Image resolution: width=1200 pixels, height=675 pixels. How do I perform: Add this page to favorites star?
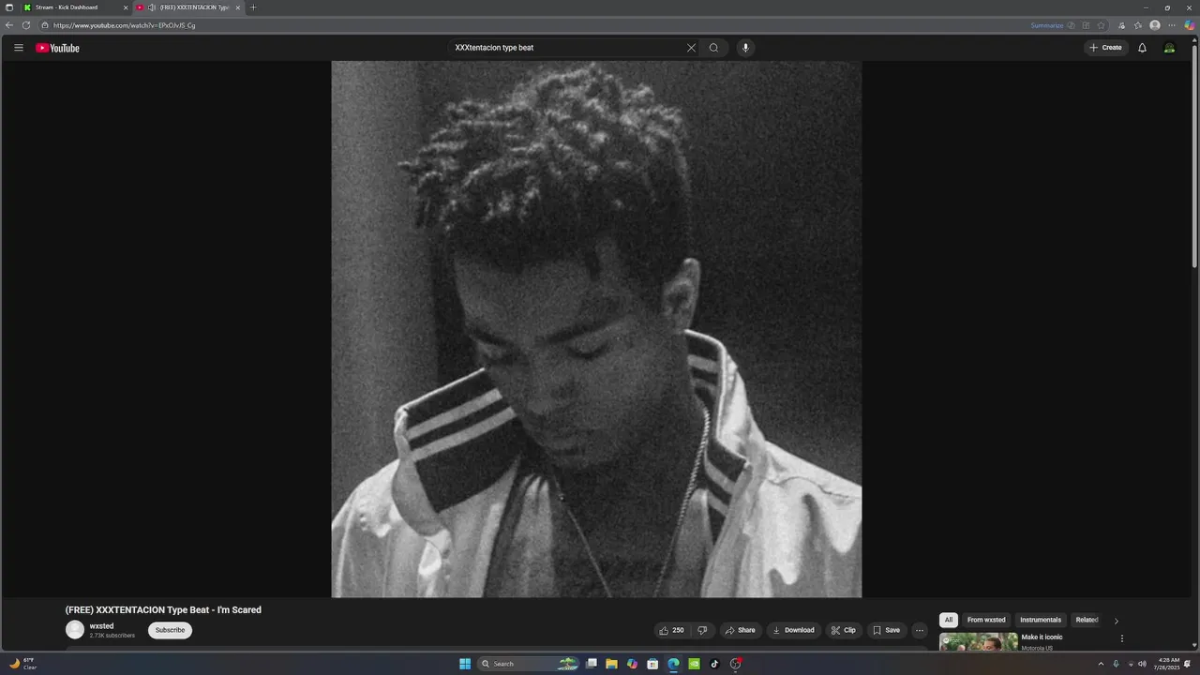1102,25
